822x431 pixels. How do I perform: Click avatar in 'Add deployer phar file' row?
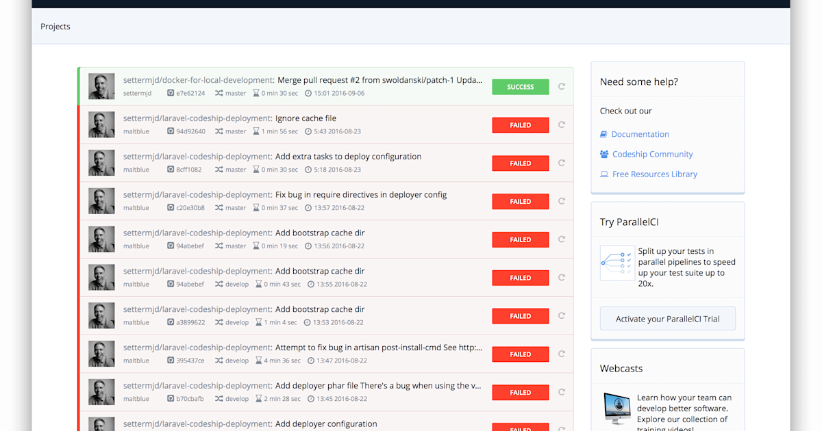(x=102, y=392)
